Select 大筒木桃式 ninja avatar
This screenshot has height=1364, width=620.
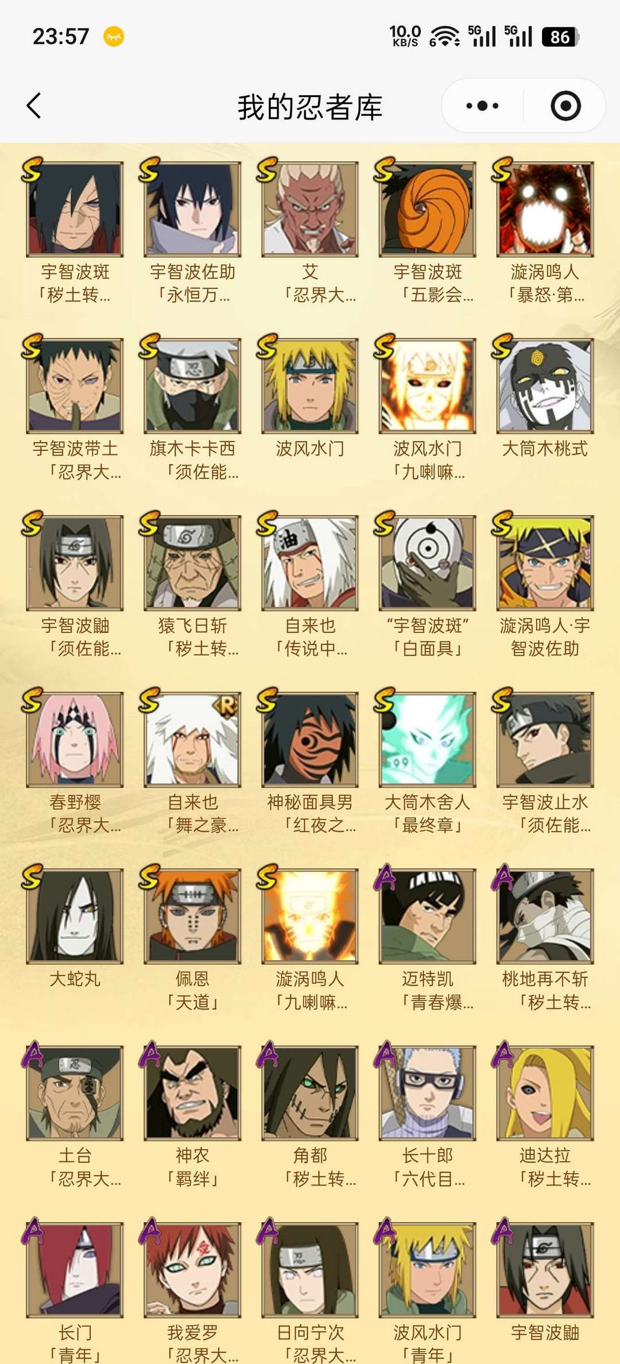[x=545, y=386]
